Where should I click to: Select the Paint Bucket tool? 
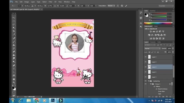pyautogui.click(x=14, y=55)
